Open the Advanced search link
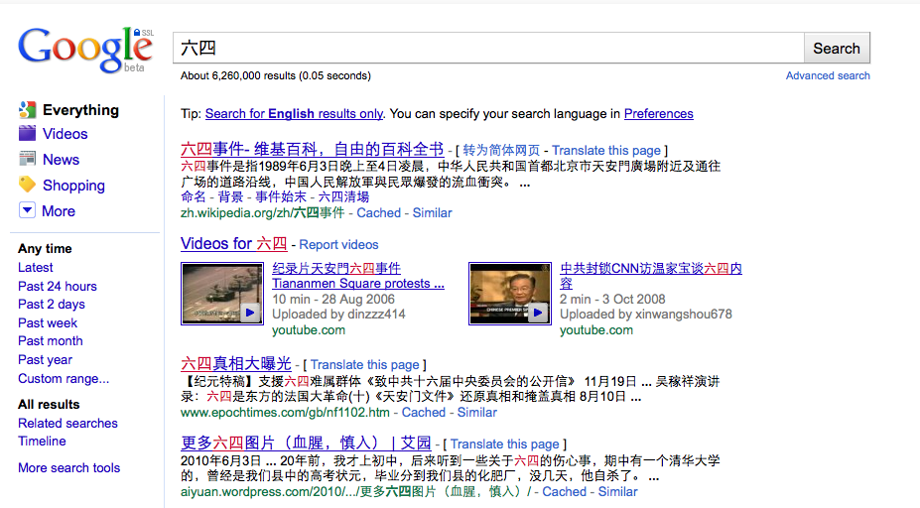Viewport: 920px width, 508px height. point(828,75)
